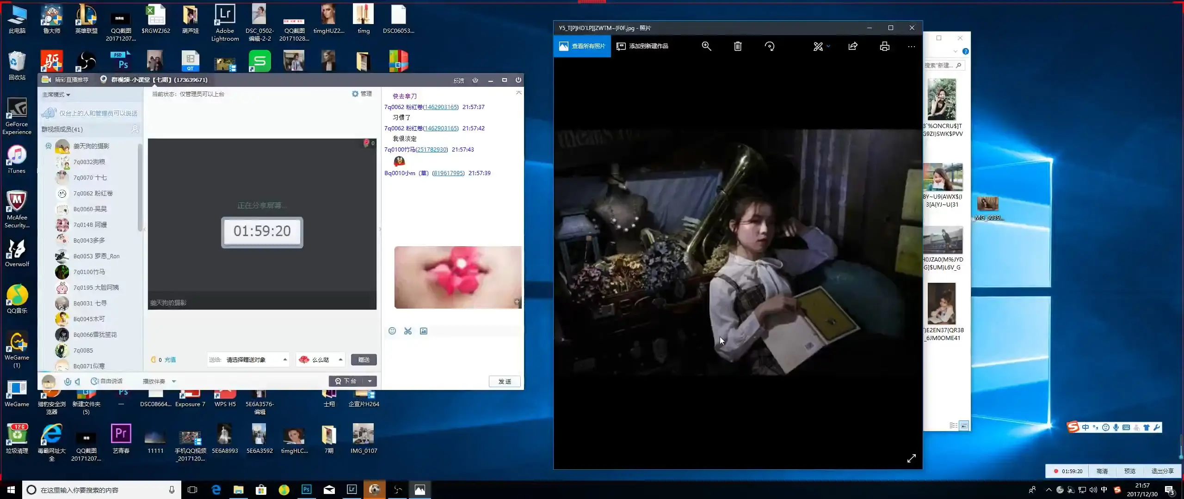The width and height of the screenshot is (1184, 499).
Task: Open Photoshop from the taskbar
Action: tap(306, 490)
